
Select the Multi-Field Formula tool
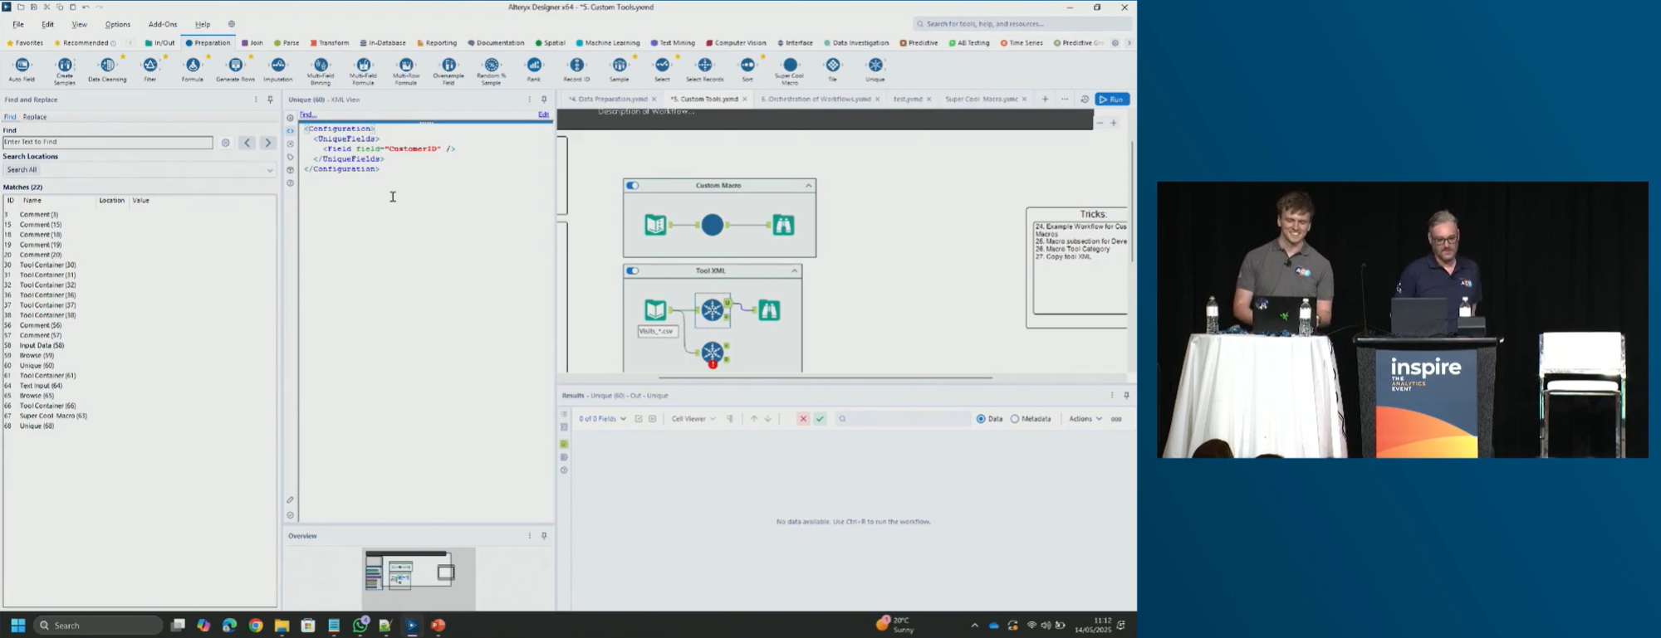(363, 70)
